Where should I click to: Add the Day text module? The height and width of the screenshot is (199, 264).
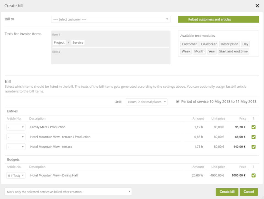[245, 44]
